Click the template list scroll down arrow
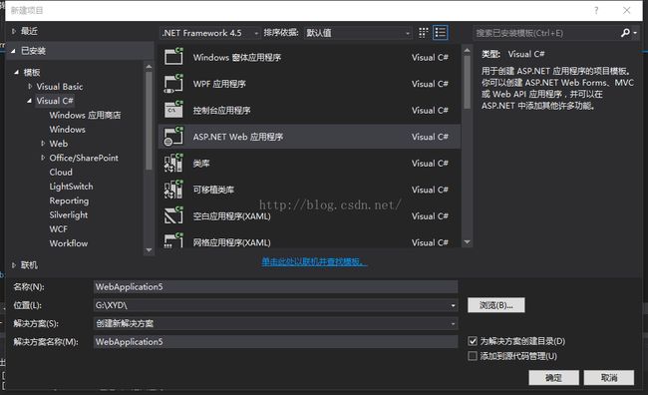This screenshot has width=648, height=395. point(467,242)
